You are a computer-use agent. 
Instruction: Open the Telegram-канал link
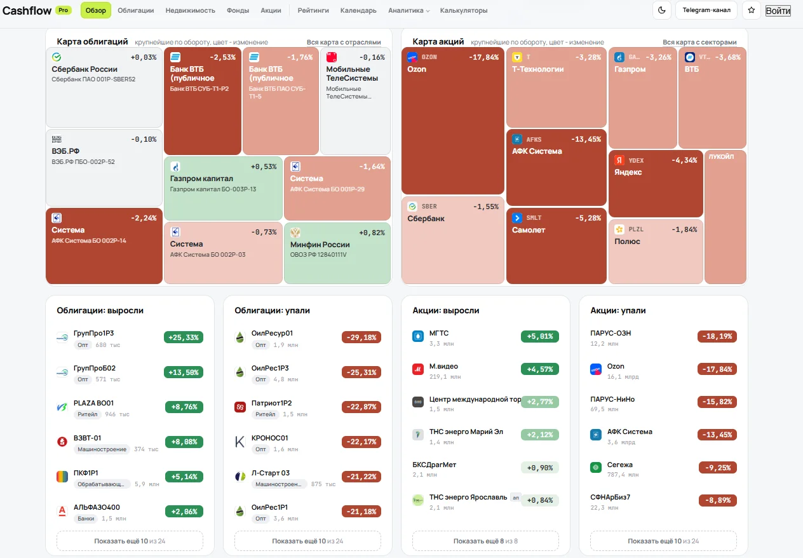(706, 10)
